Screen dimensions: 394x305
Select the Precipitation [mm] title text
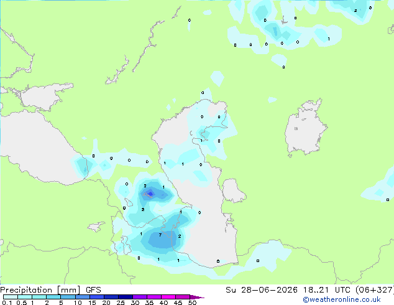(x=40, y=290)
